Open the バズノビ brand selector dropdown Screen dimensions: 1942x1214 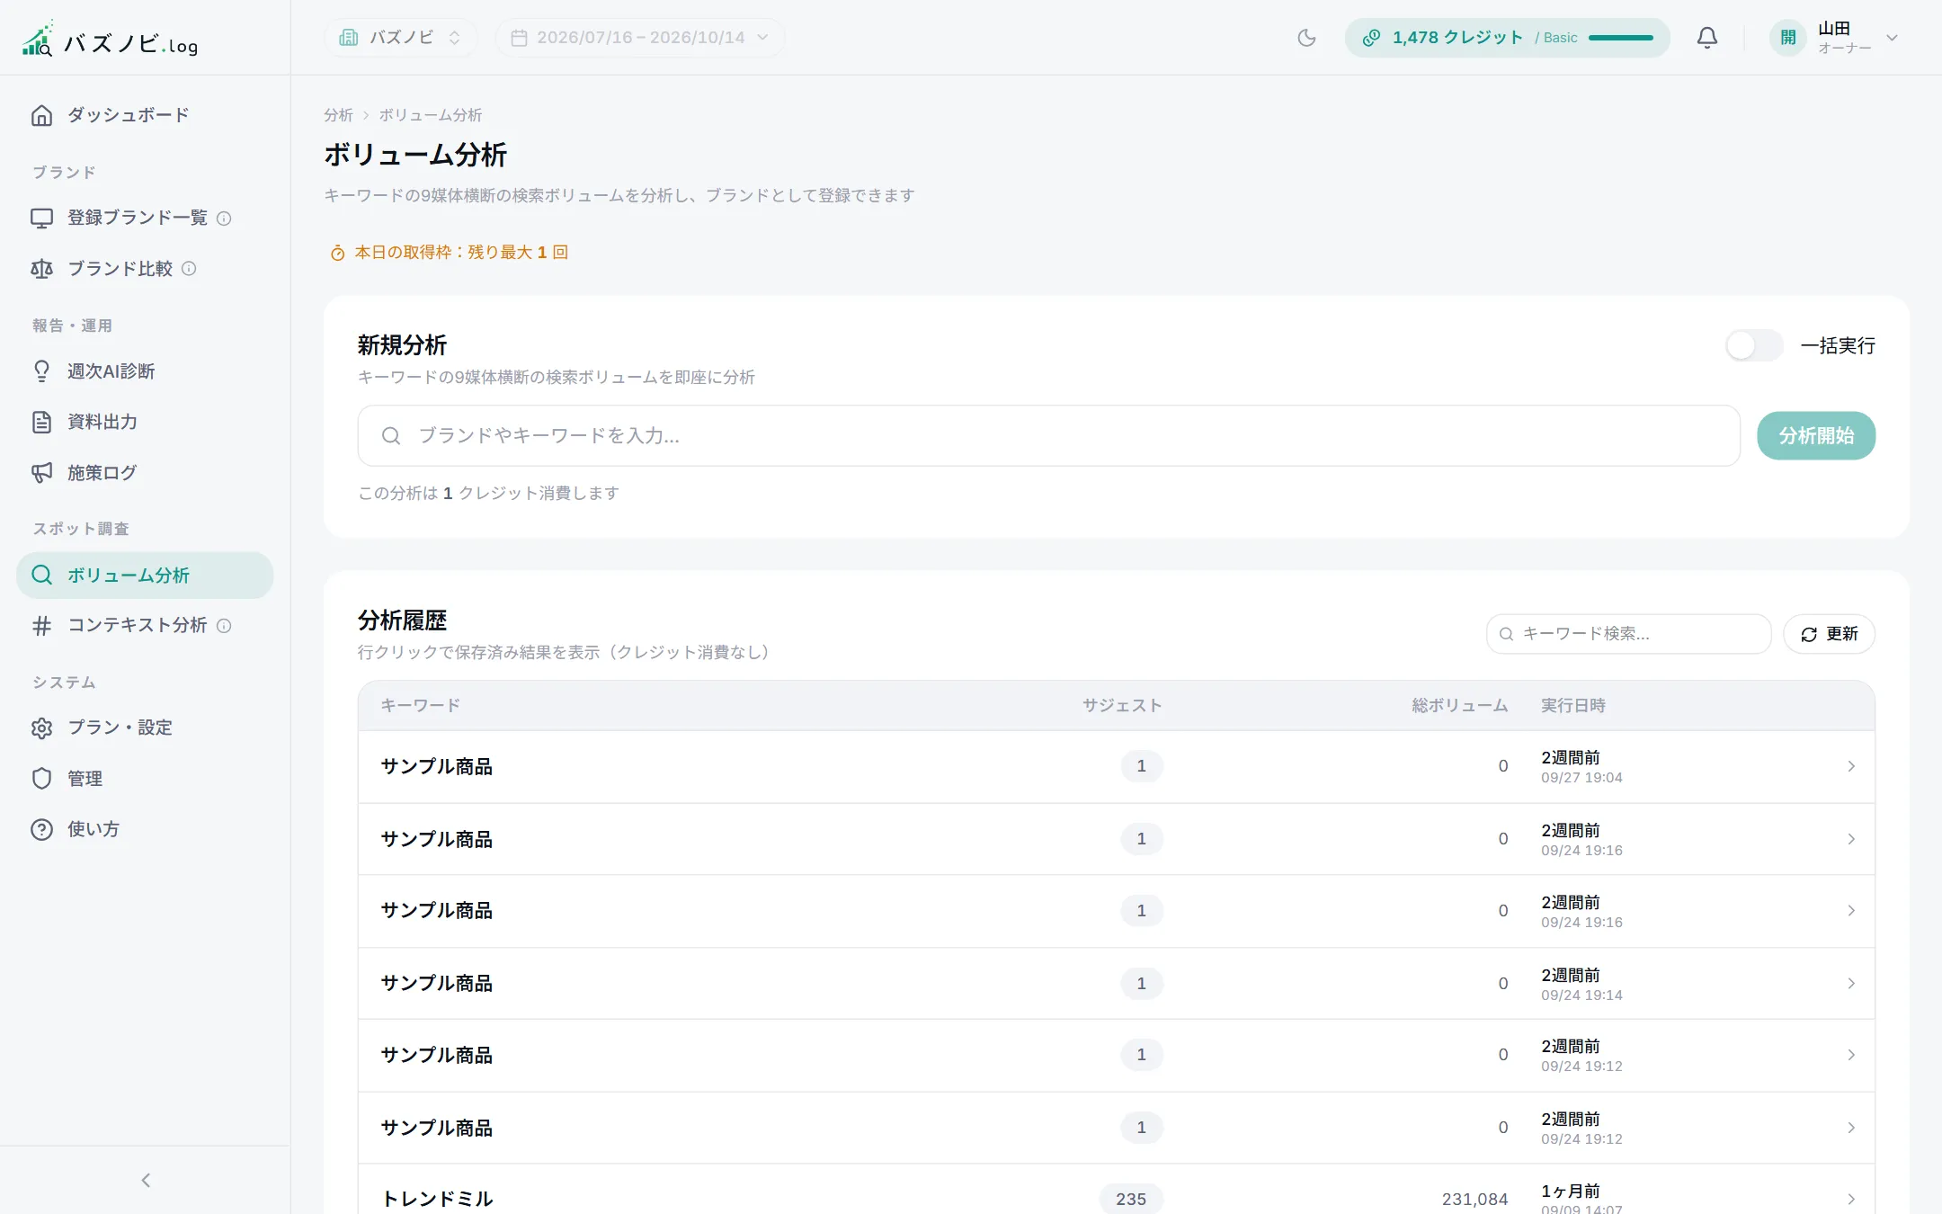pos(400,38)
